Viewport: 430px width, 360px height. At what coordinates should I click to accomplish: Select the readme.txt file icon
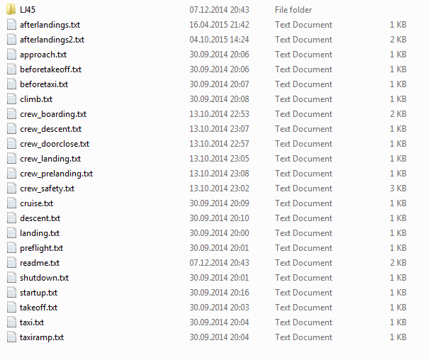point(11,263)
